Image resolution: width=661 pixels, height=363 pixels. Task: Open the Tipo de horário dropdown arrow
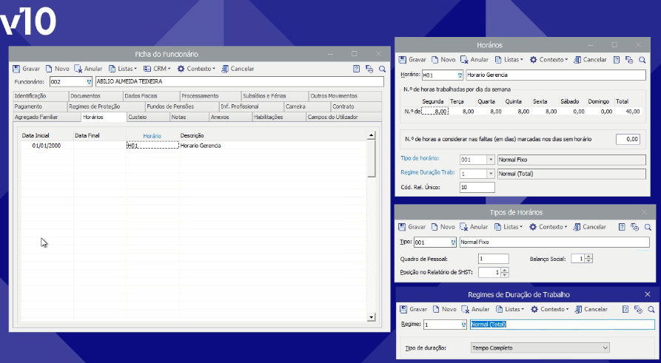click(x=489, y=159)
